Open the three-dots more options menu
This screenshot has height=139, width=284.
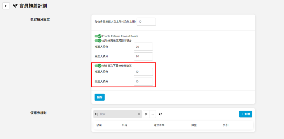click(153, 114)
